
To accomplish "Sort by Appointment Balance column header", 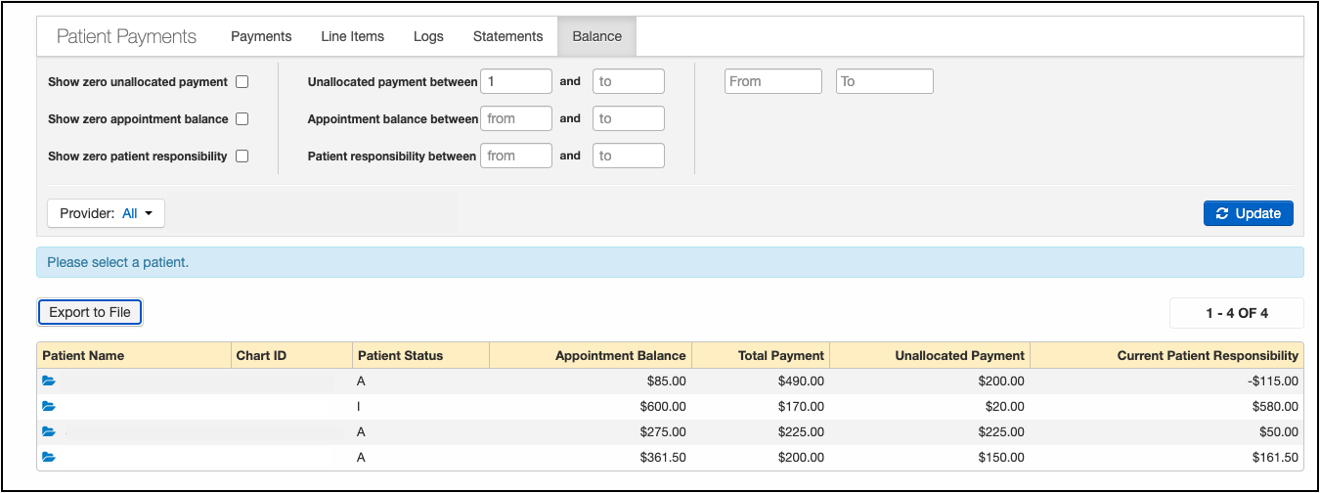I will 620,356.
